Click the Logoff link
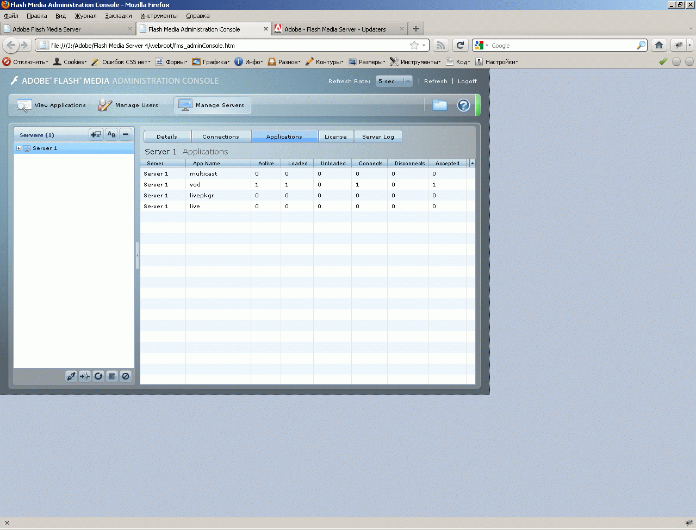The height and width of the screenshot is (530, 696). point(467,81)
